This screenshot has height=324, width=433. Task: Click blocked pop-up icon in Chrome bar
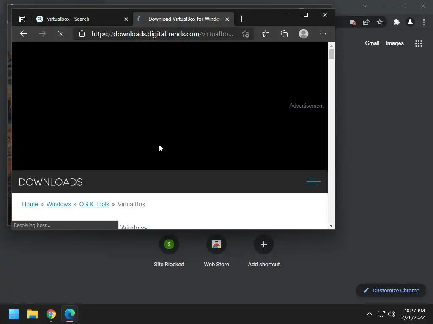coord(353,22)
